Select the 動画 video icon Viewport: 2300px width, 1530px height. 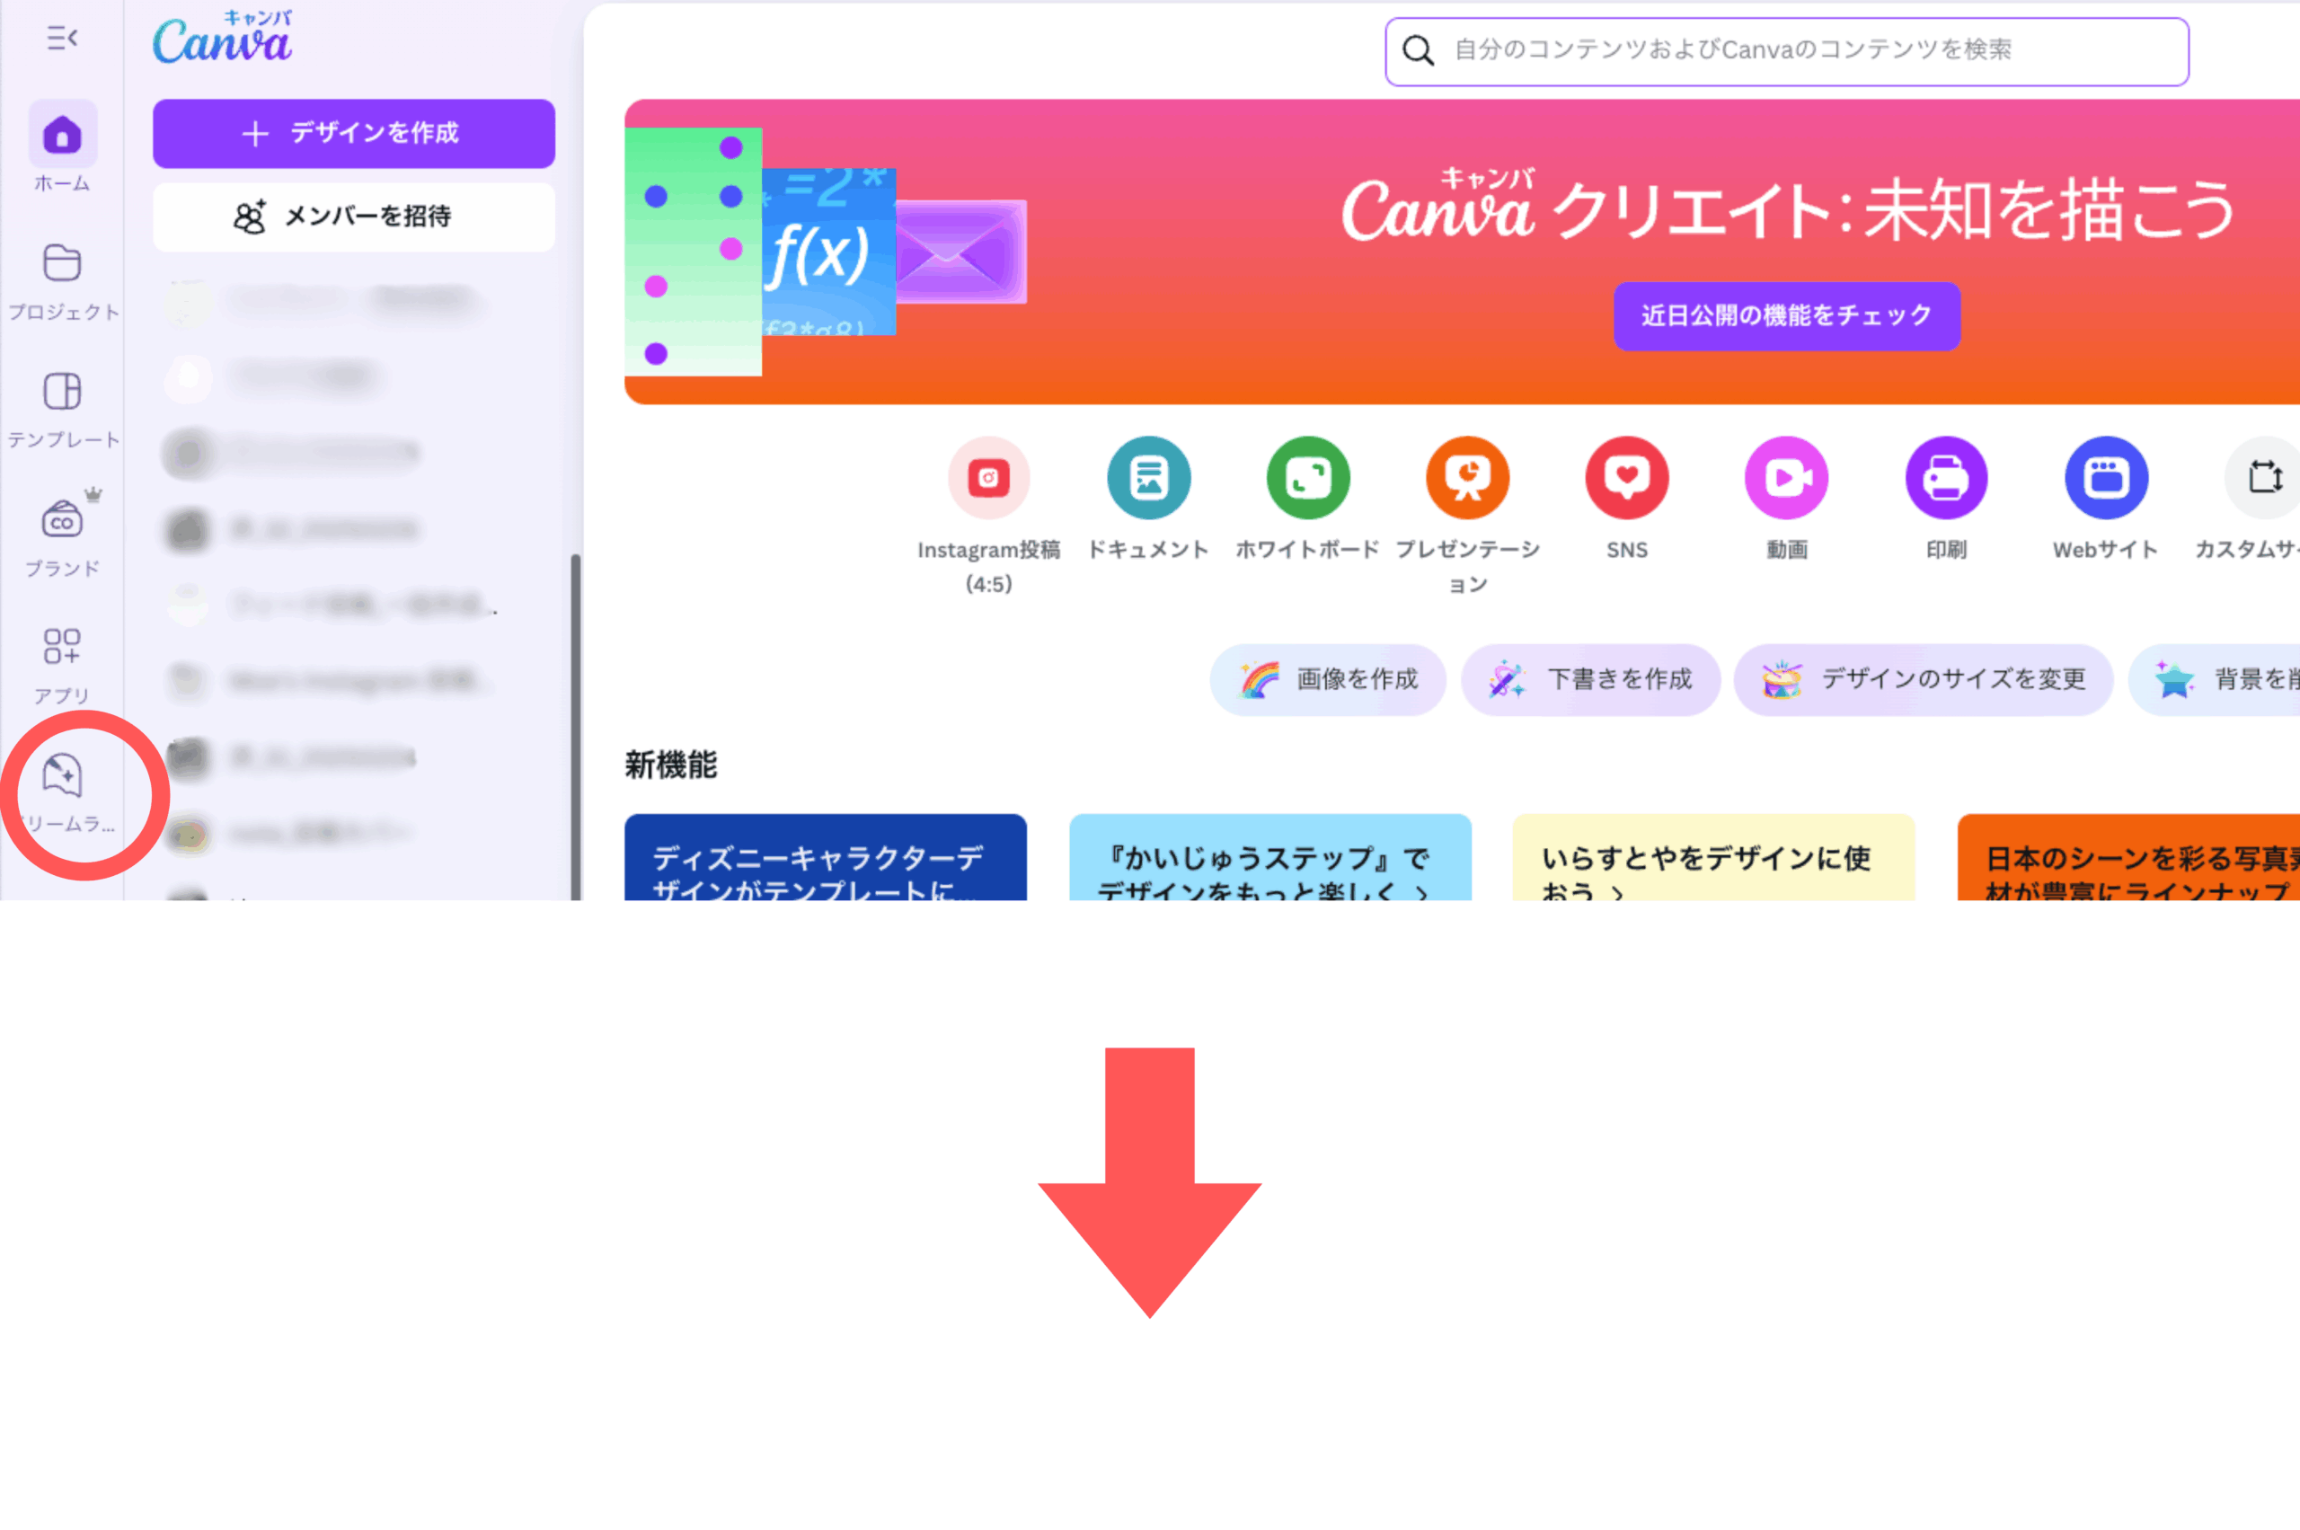pyautogui.click(x=1787, y=477)
